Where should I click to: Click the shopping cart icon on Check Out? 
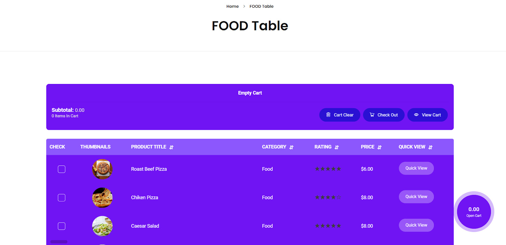click(372, 115)
